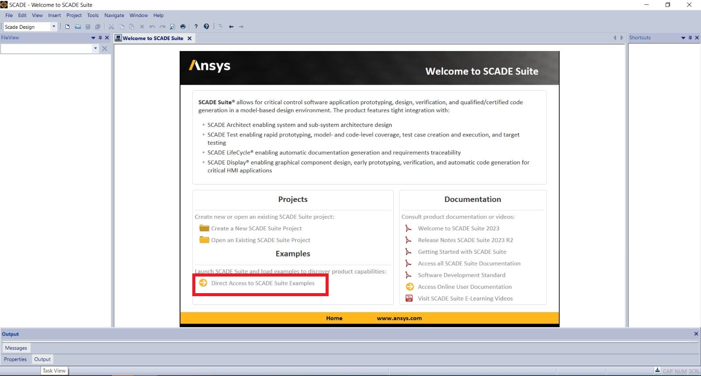The image size is (701, 376).
Task: Click the green arrow icon before Back
Action: (x=221, y=27)
